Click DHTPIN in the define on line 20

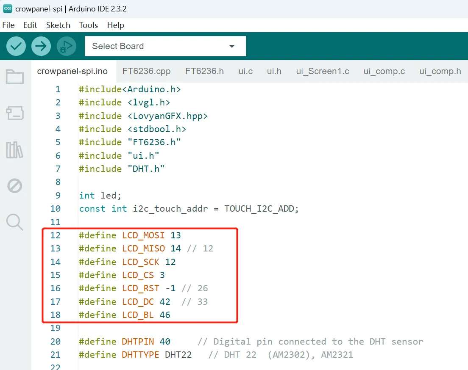pyautogui.click(x=138, y=341)
